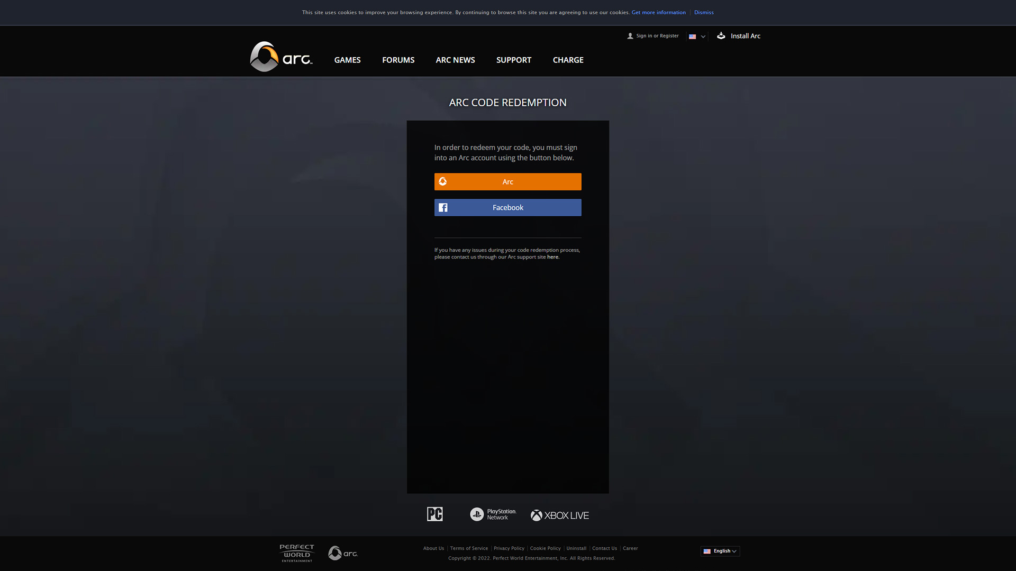The width and height of the screenshot is (1016, 571).
Task: Open the CHARGE page
Action: pyautogui.click(x=568, y=60)
